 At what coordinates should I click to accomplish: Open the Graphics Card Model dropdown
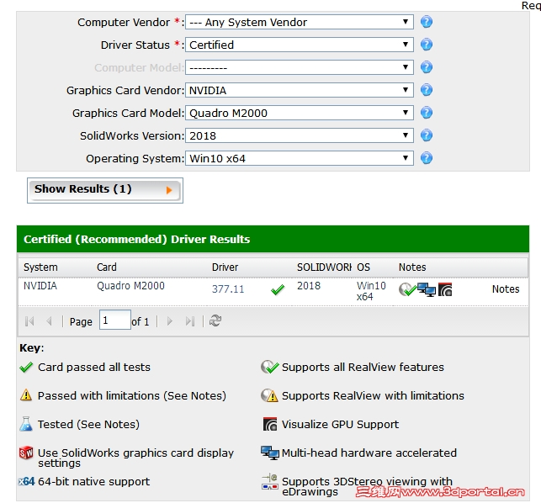pyautogui.click(x=300, y=113)
